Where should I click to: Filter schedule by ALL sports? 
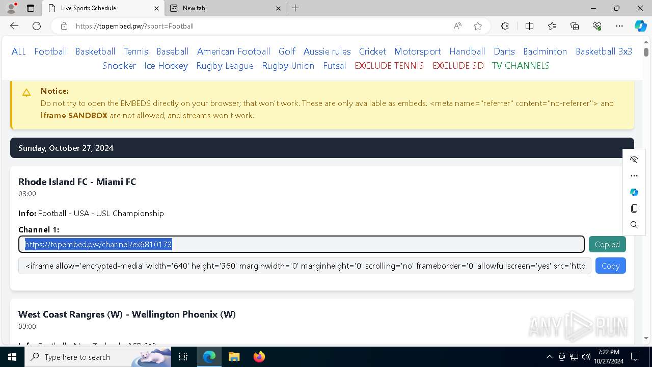pyautogui.click(x=19, y=51)
